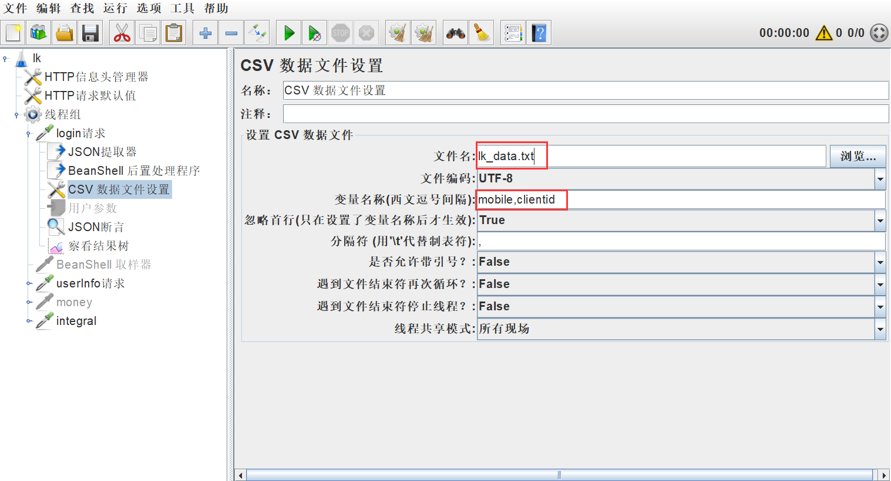Save the current test plan
This screenshot has width=891, height=481.
coord(90,32)
